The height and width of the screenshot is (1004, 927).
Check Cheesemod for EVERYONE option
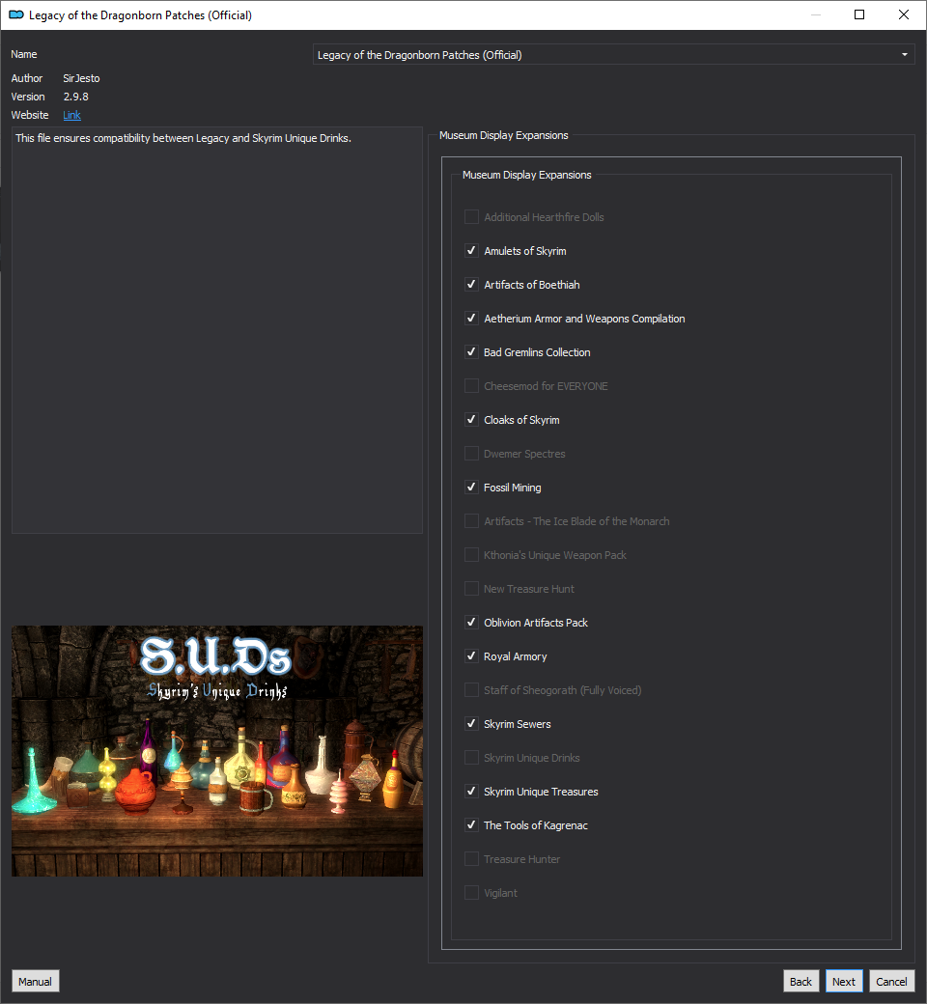[x=471, y=386]
